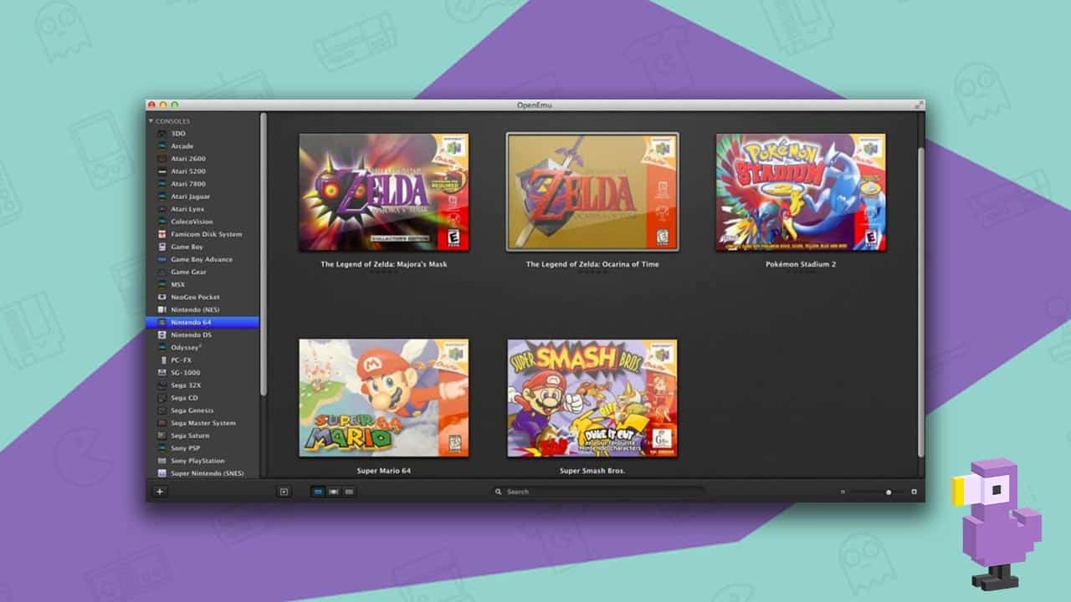Click the "Super Mario 64" title text

(x=384, y=471)
